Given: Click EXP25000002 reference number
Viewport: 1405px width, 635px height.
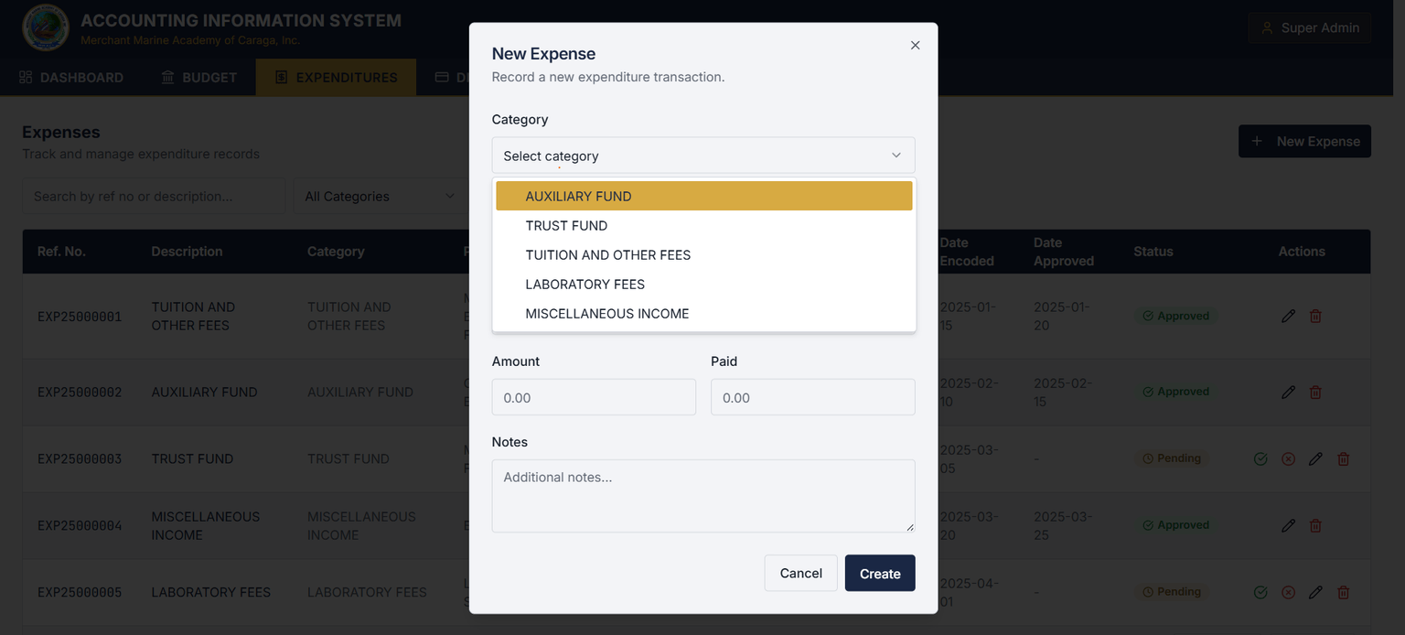Looking at the screenshot, I should [80, 392].
